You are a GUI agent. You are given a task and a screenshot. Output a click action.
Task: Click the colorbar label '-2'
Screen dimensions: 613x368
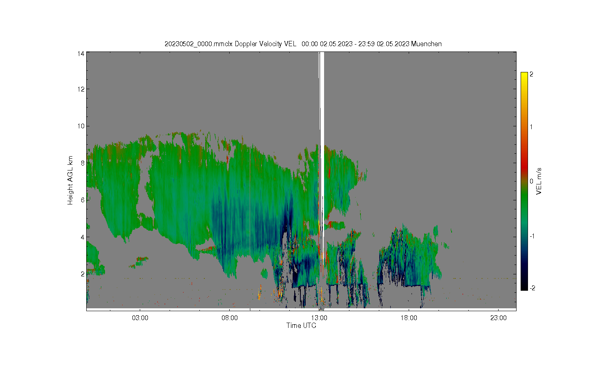click(532, 288)
